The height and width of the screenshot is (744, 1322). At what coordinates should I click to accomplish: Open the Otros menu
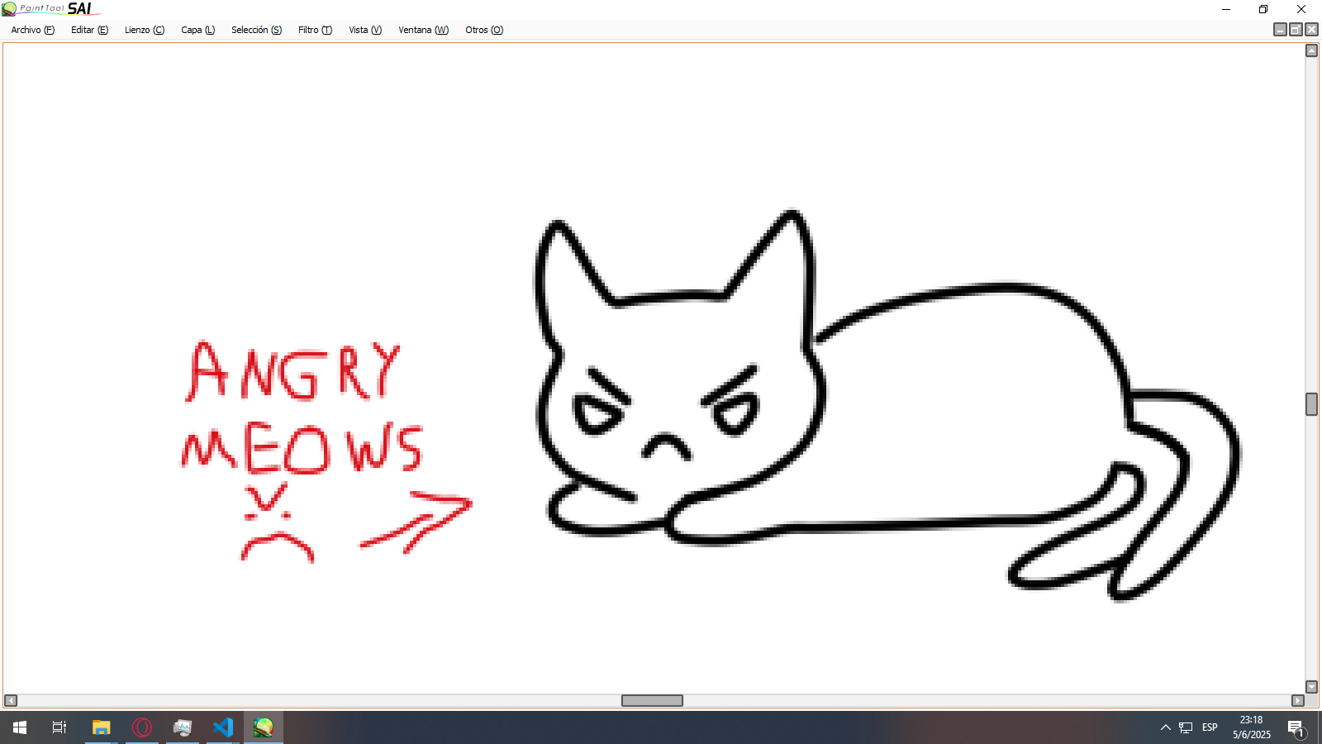point(484,30)
